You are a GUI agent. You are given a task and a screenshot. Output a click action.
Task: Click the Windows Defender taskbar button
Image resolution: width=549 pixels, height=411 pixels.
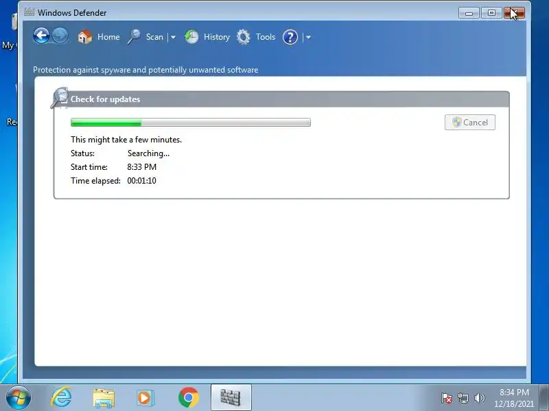pos(231,397)
